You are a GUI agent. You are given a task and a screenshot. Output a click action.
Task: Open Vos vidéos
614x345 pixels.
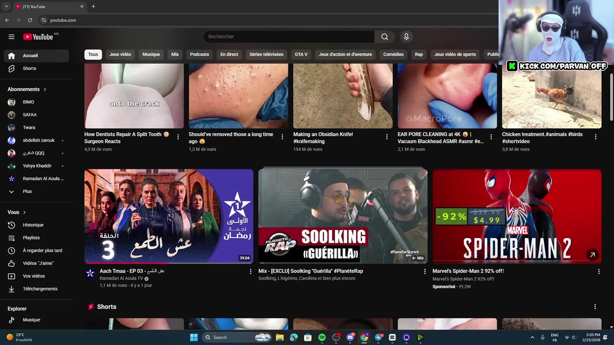click(x=36, y=276)
